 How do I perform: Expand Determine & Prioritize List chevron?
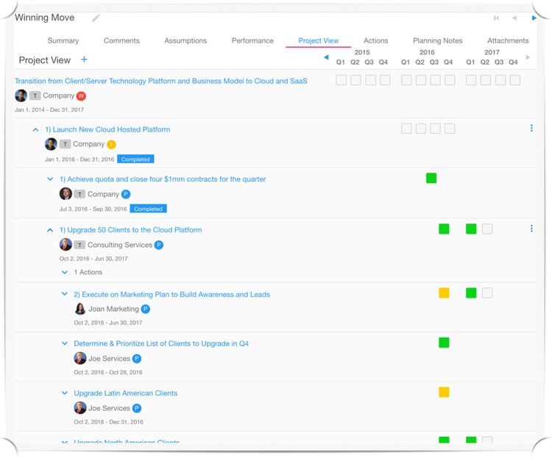coord(65,343)
